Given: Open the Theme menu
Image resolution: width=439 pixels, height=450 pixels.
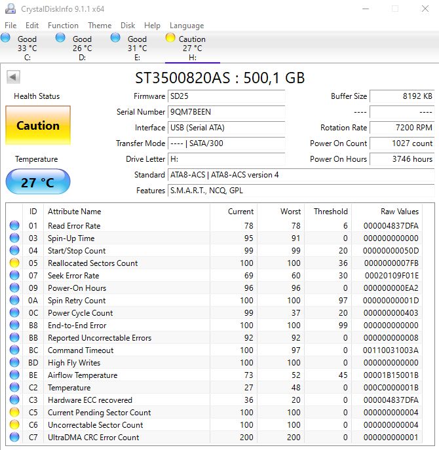Looking at the screenshot, I should click(x=100, y=26).
